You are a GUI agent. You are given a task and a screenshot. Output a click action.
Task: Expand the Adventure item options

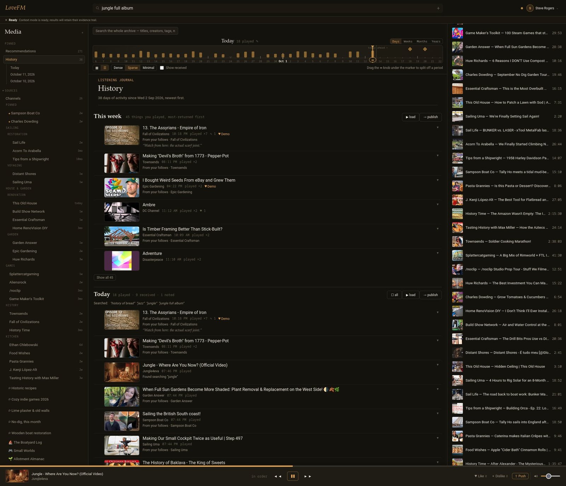pyautogui.click(x=438, y=253)
